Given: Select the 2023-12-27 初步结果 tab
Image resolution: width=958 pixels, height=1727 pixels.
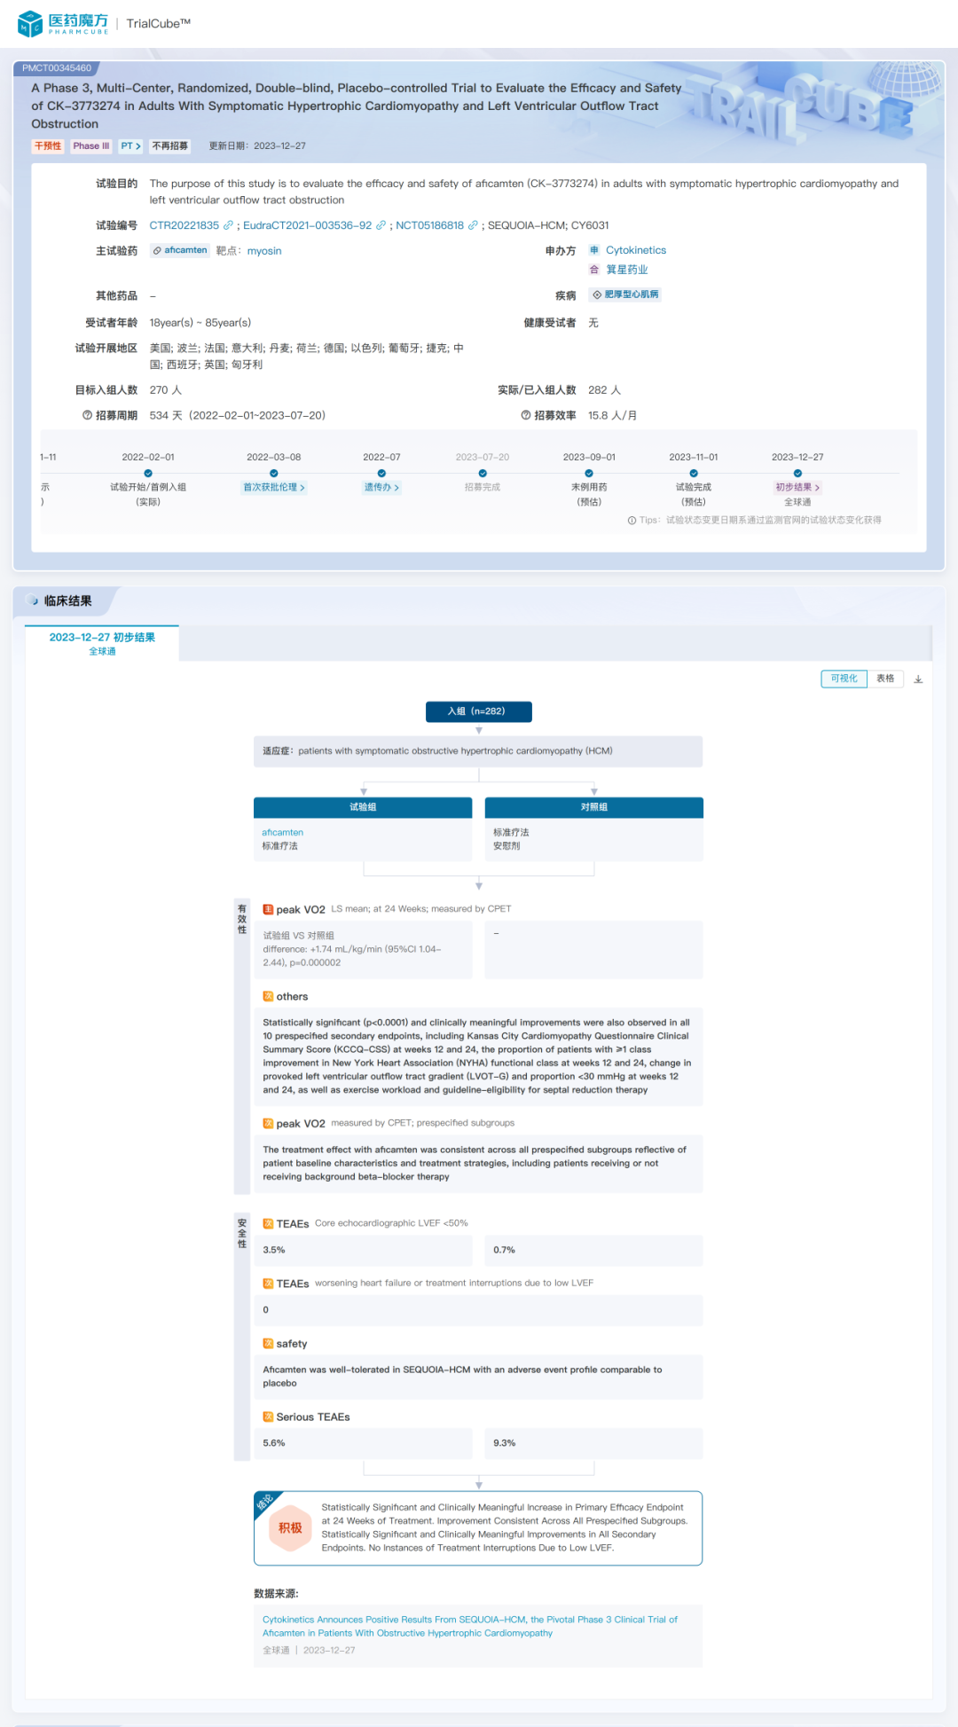Looking at the screenshot, I should coord(102,643).
